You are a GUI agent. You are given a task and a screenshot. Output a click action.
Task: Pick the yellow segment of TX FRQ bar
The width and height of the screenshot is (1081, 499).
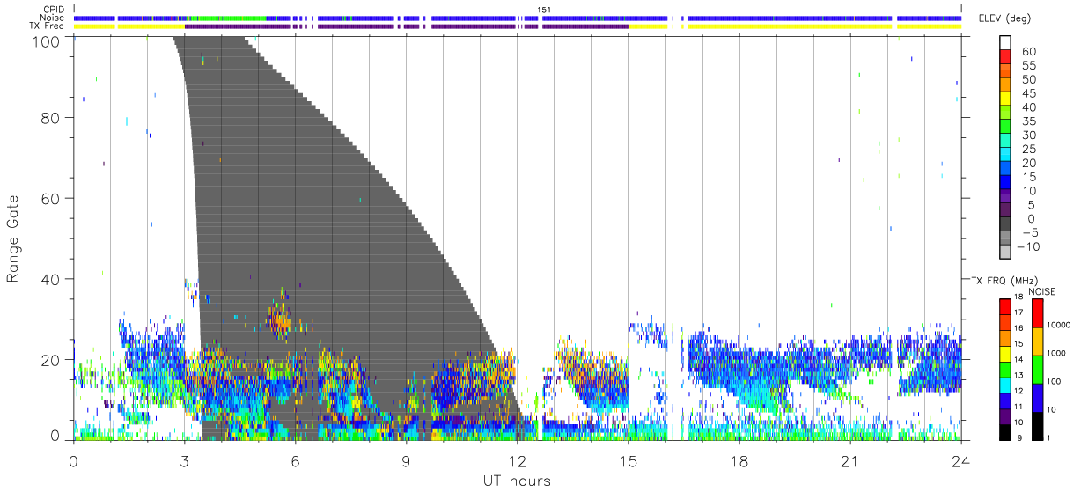click(1004, 354)
